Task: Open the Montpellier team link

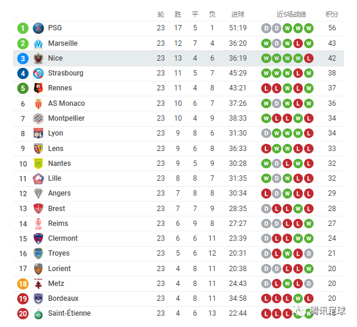Action: click(66, 118)
